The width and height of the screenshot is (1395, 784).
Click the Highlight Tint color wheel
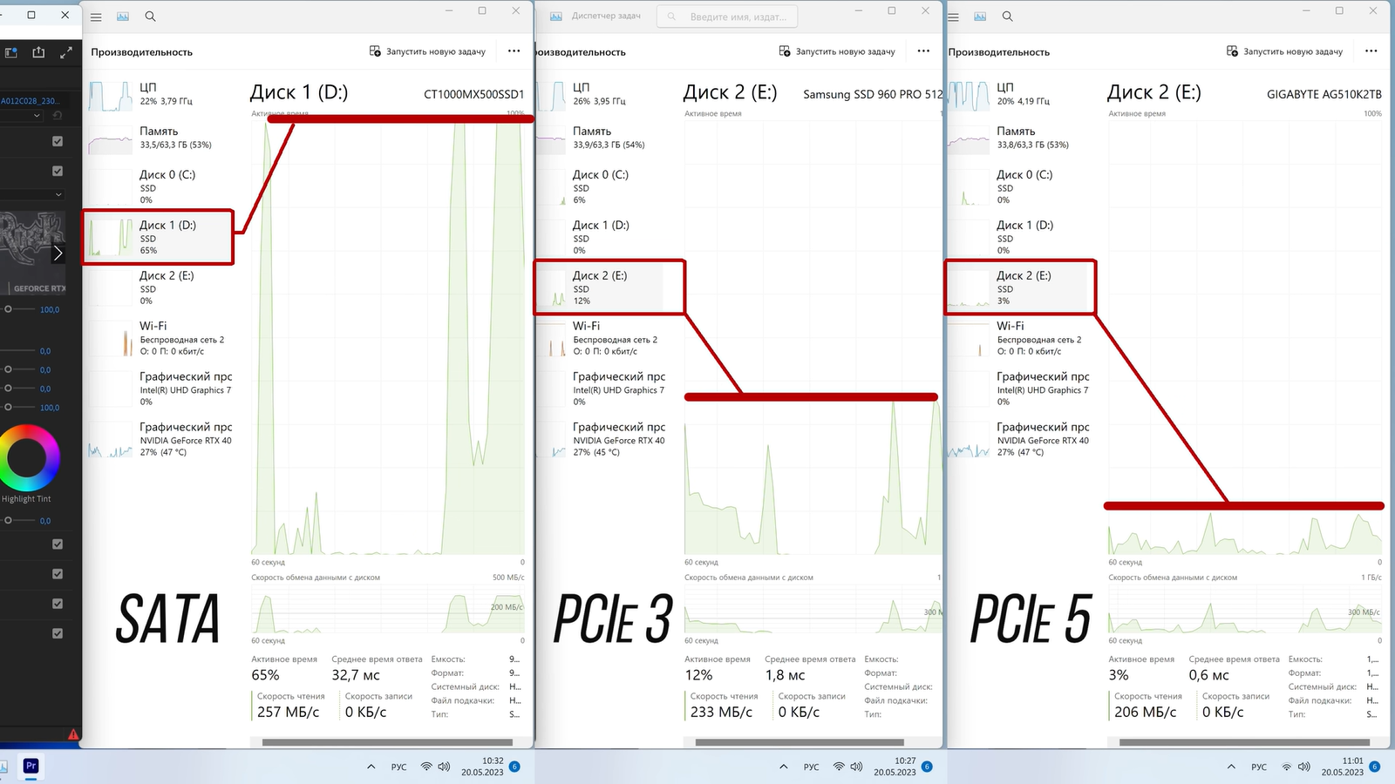pyautogui.click(x=29, y=456)
